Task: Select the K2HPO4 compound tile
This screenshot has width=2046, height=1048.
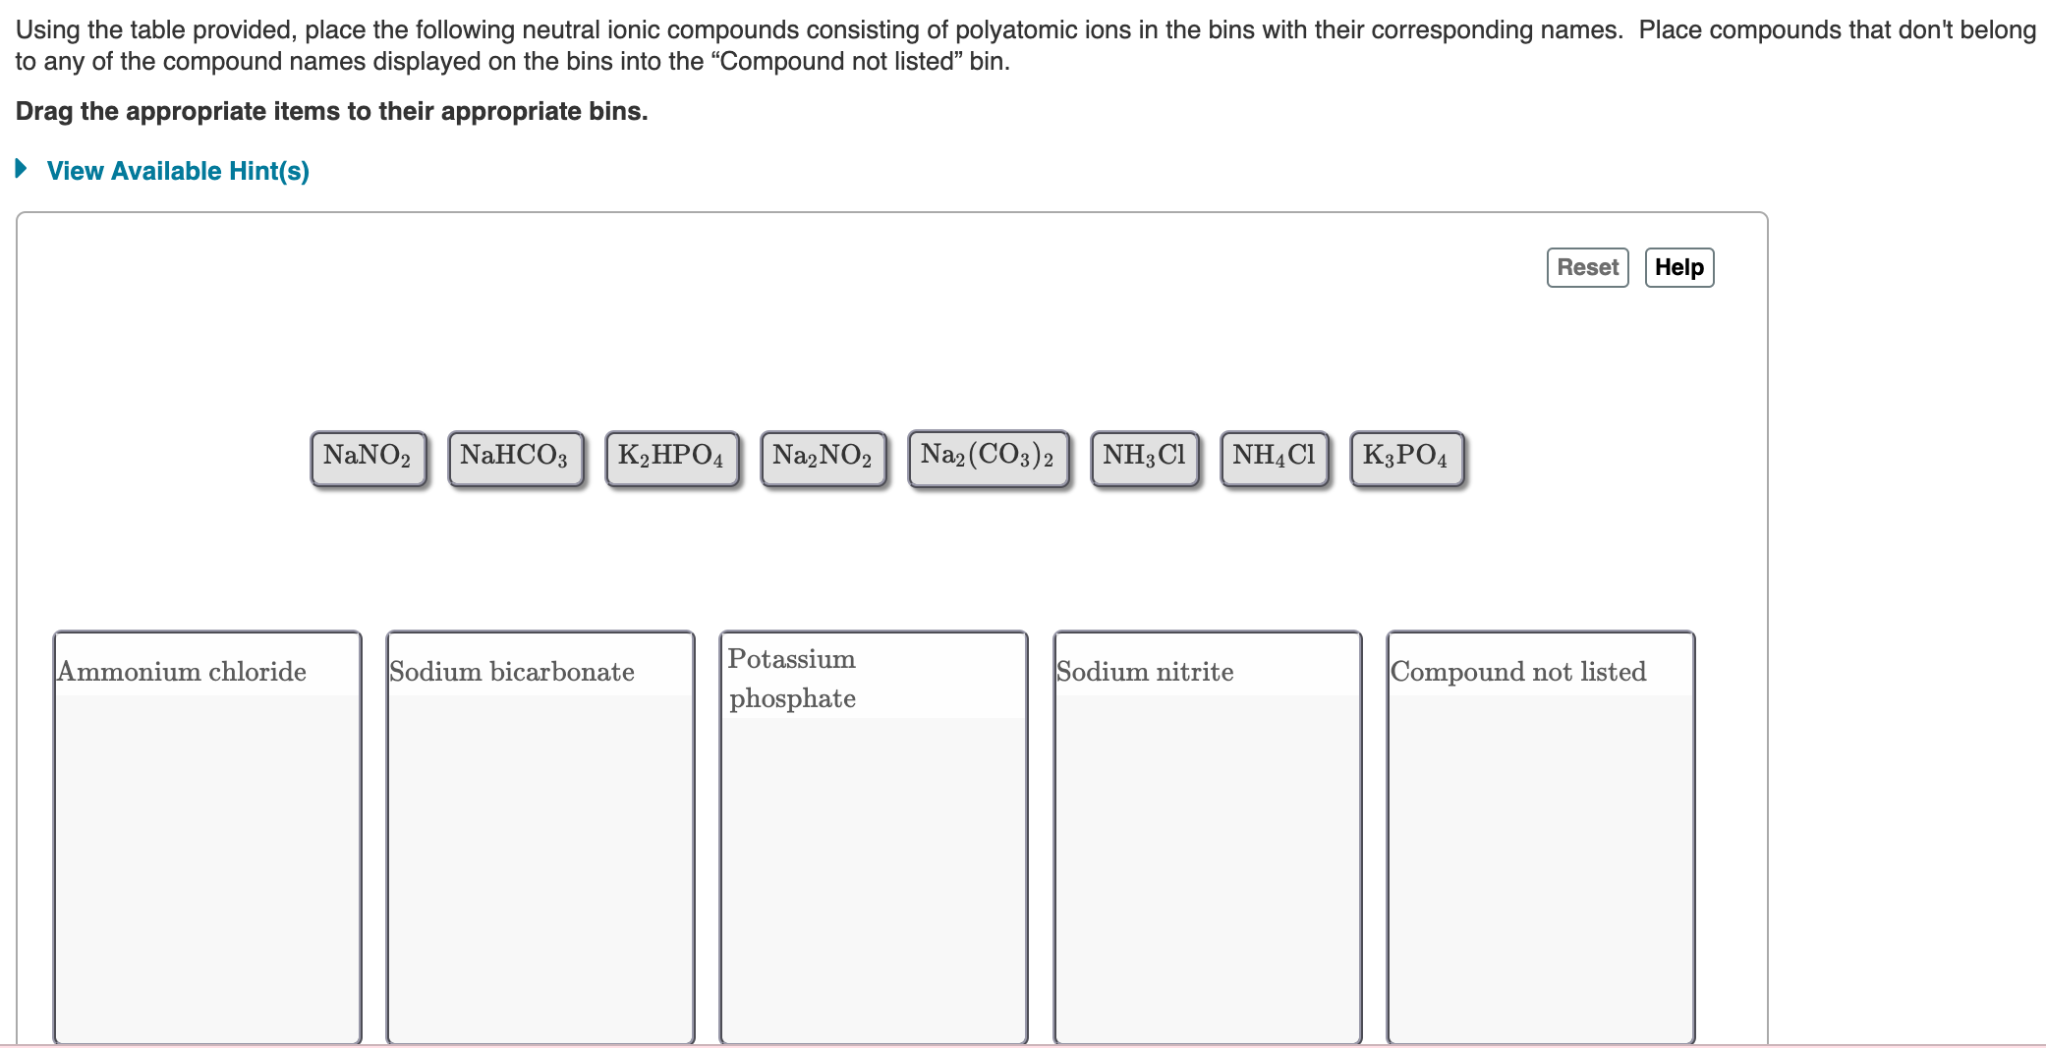Action: tap(671, 456)
